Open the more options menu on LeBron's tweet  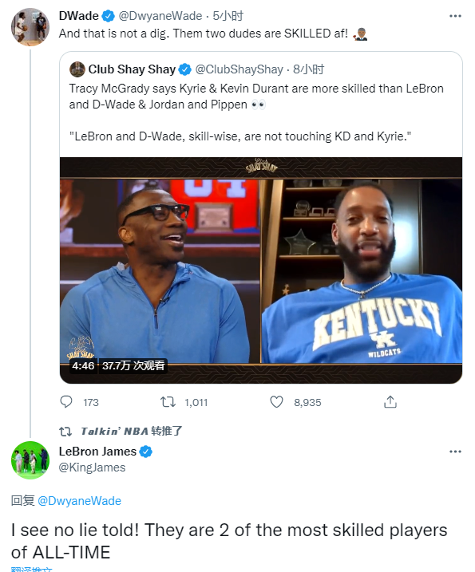(455, 452)
